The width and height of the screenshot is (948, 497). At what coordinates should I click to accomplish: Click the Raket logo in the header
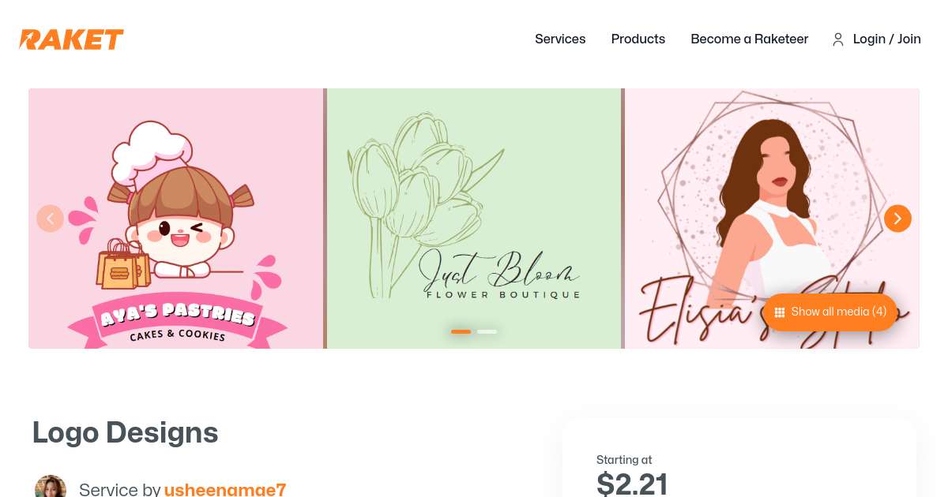71,39
